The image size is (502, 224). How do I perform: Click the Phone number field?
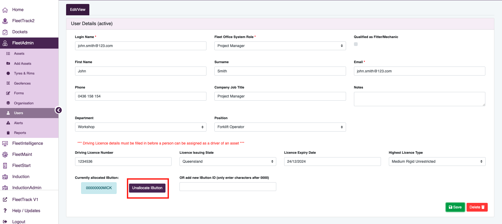(141, 96)
